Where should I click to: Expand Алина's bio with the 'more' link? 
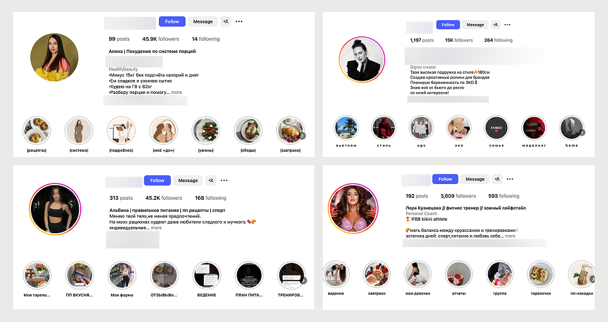(x=177, y=92)
